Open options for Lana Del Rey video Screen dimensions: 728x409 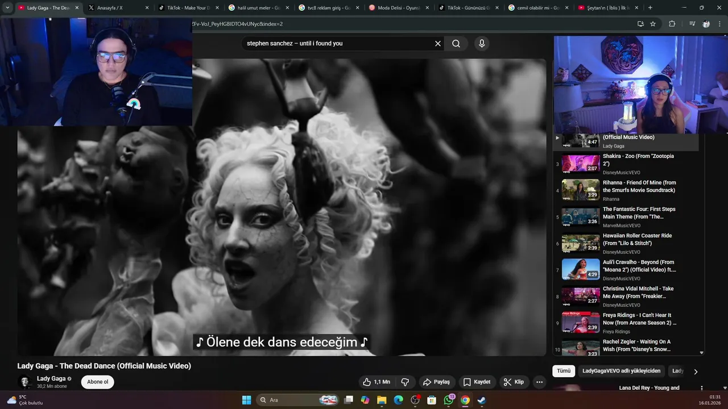tap(701, 388)
